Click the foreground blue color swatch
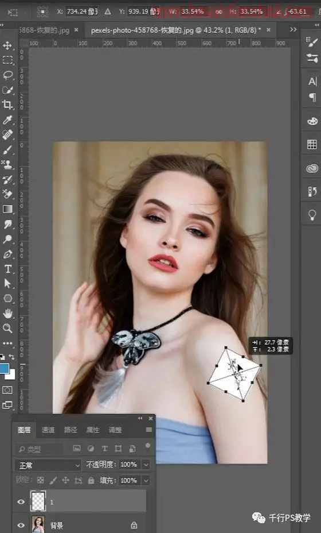 point(5,369)
